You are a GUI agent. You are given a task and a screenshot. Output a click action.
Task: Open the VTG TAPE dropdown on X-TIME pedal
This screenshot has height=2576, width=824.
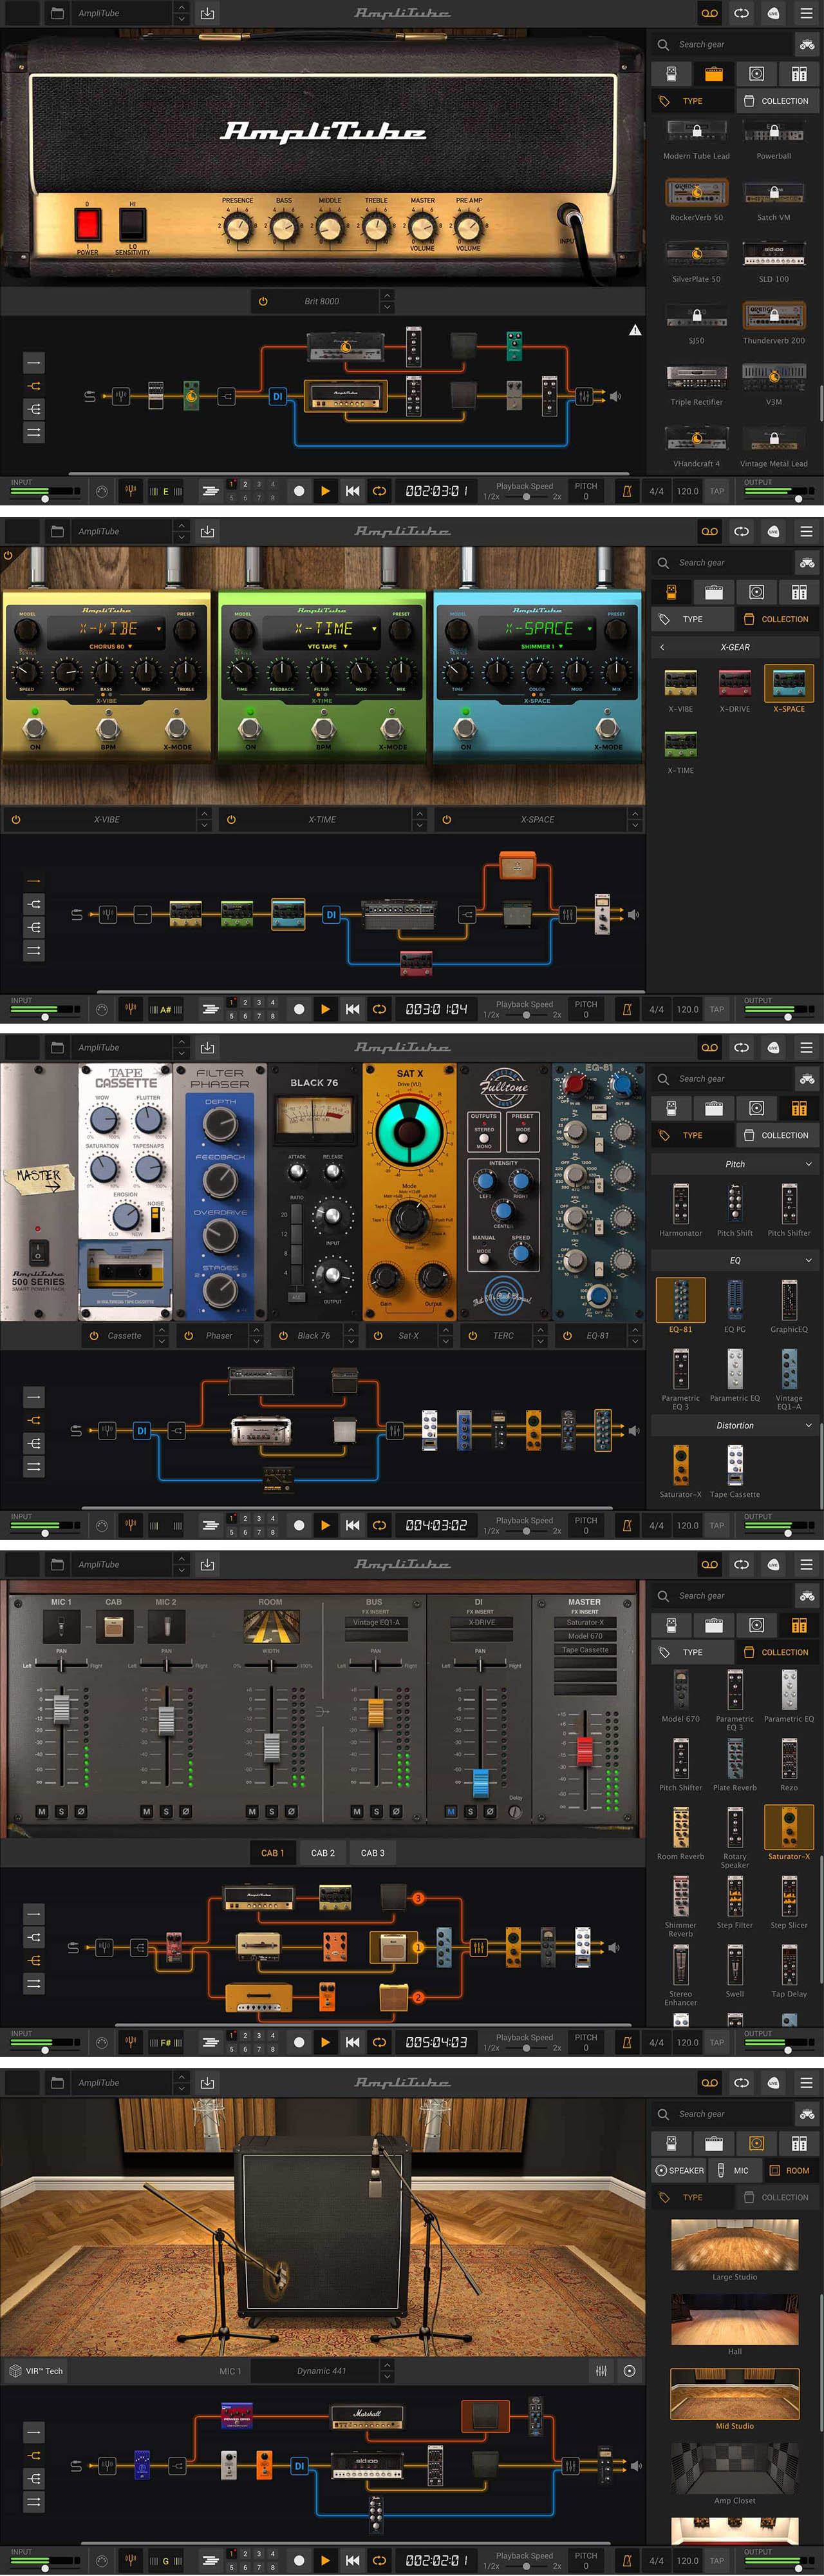pyautogui.click(x=326, y=646)
